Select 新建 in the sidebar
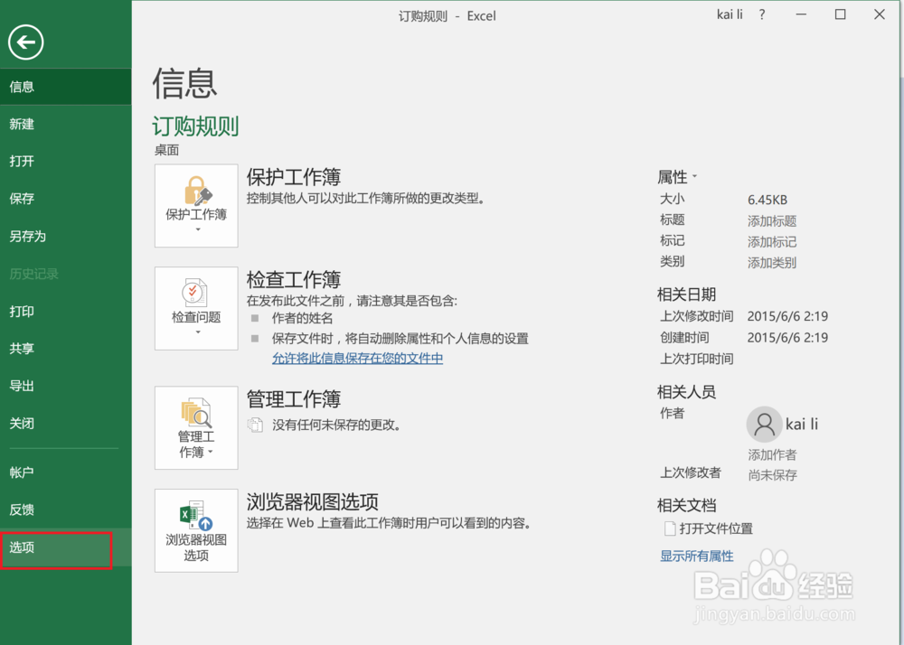Image resolution: width=904 pixels, height=645 pixels. (66, 124)
